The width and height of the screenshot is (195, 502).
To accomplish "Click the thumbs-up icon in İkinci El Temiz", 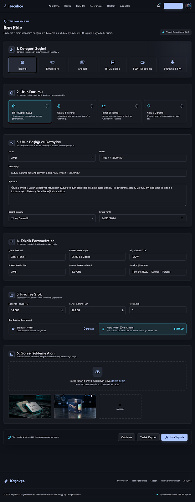I will pyautogui.click(x=104, y=106).
